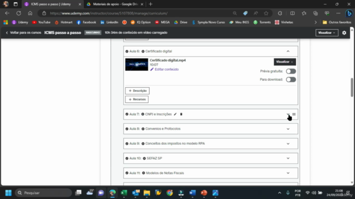Screen dimensions: 355x199
Task: Switch to Materiais de apoio Google Drive tab
Action: pos(115,4)
